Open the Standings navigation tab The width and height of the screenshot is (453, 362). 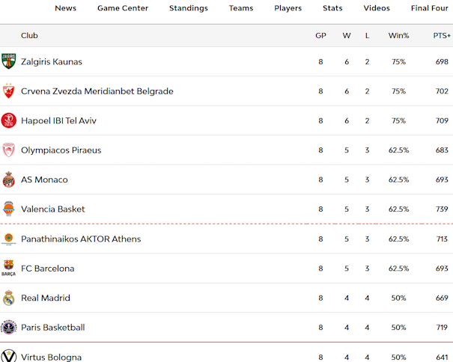(189, 8)
